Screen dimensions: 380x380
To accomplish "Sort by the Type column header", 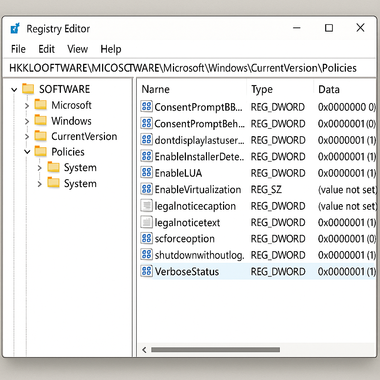I will point(262,90).
